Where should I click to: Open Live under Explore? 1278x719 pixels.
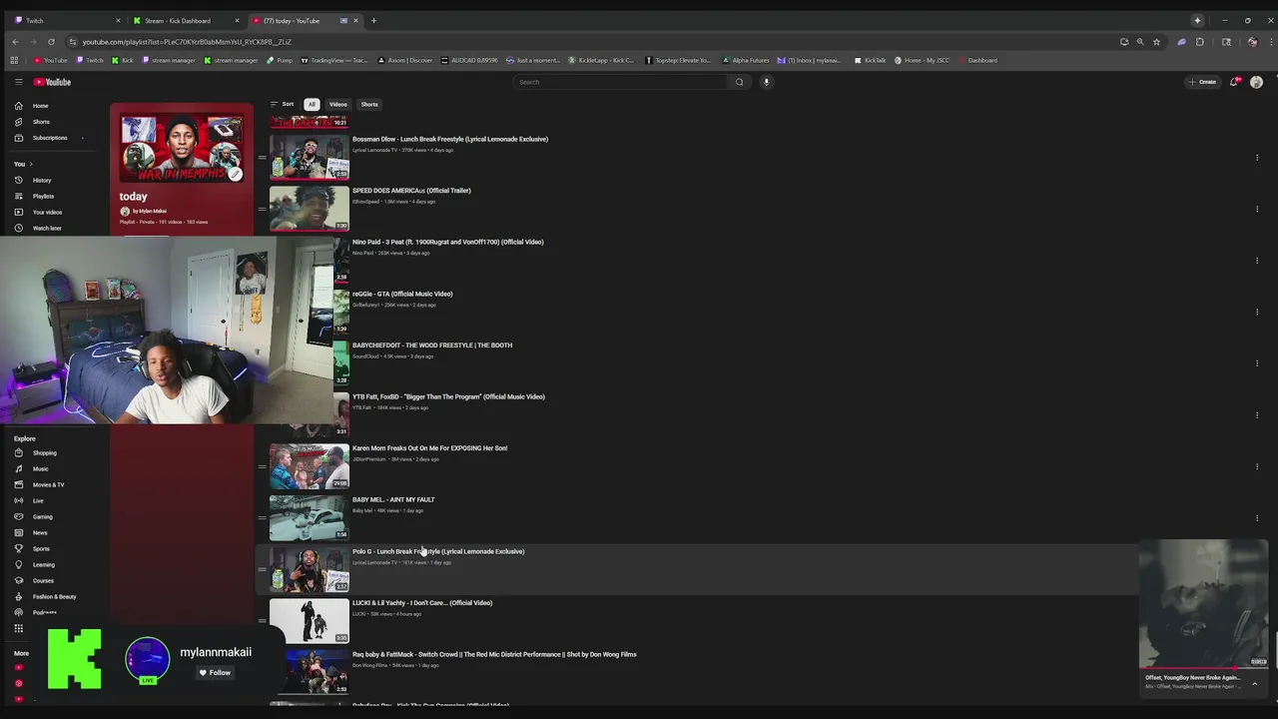pyautogui.click(x=38, y=501)
